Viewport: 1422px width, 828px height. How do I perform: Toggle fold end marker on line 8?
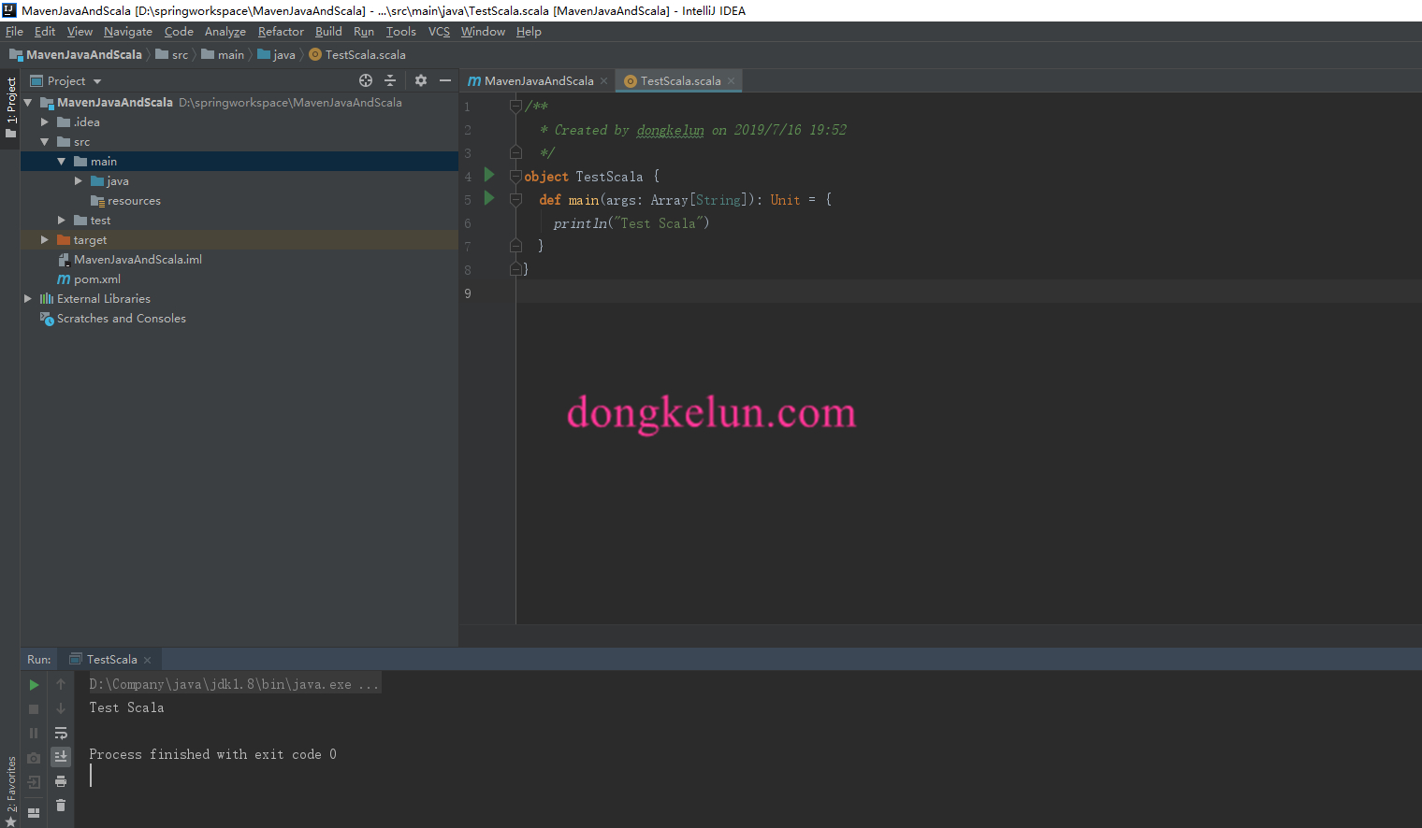(515, 269)
